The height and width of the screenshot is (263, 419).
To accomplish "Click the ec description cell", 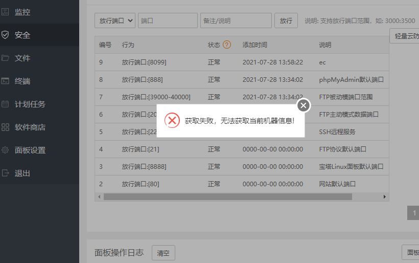I will [x=322, y=62].
